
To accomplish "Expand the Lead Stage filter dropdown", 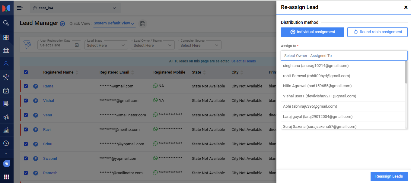I will pos(106,45).
